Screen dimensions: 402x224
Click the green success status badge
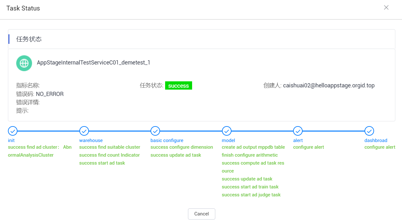pos(178,86)
